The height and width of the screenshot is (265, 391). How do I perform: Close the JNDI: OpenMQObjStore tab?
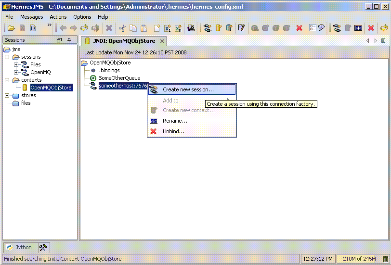(161, 41)
